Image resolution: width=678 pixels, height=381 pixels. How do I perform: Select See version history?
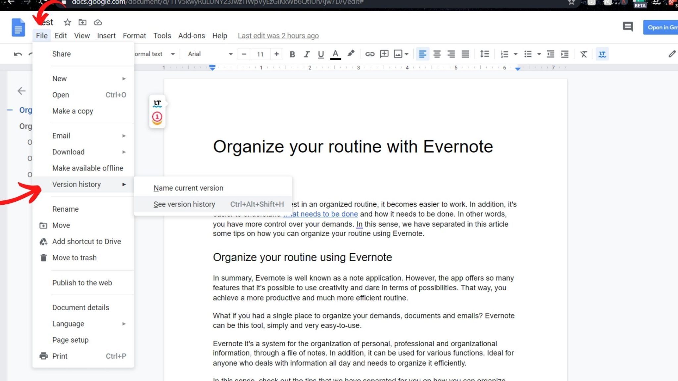coord(213,204)
